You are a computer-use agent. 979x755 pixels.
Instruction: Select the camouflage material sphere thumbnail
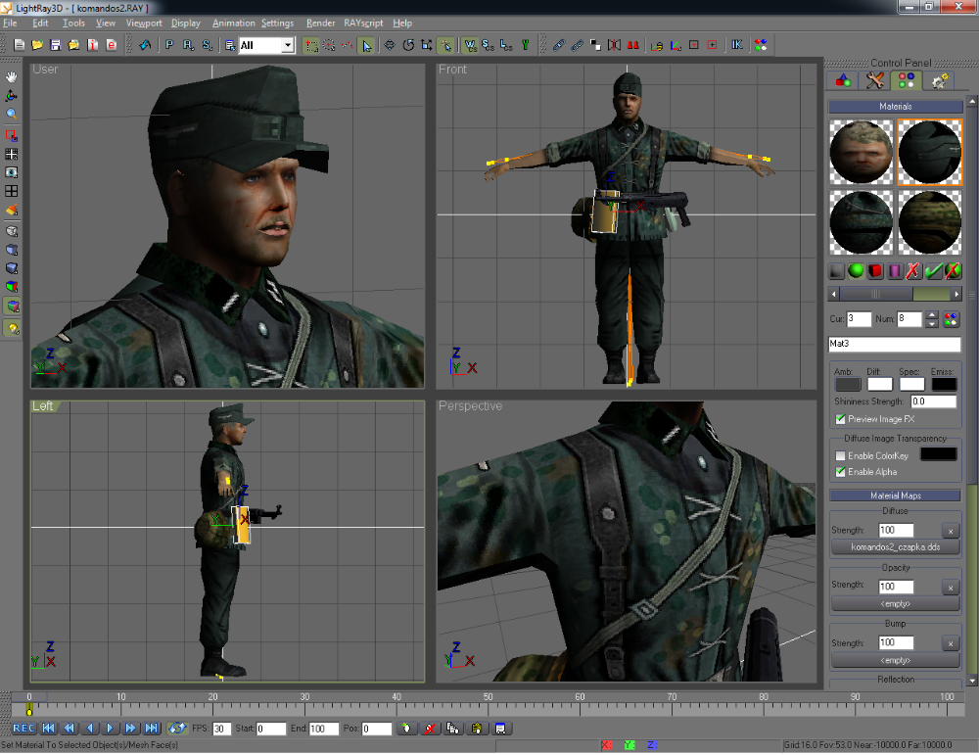930,222
